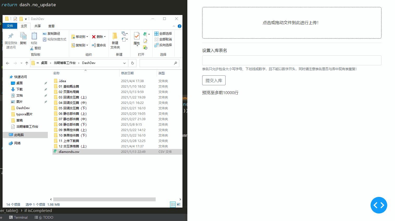
Task: Click 全部选择 (Select all) in the ribbon
Action: coord(163,34)
